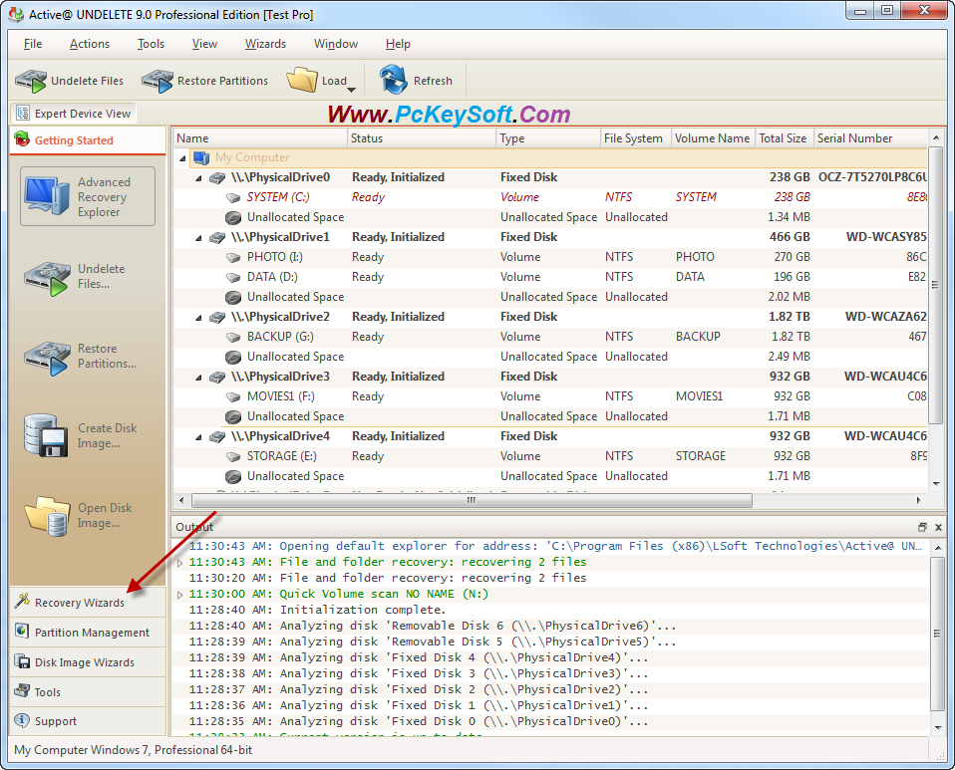The width and height of the screenshot is (955, 770).
Task: Open Advanced Recovery Explorer from the sidebar
Action: [88, 196]
